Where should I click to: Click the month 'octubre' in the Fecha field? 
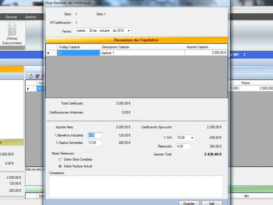104,31
